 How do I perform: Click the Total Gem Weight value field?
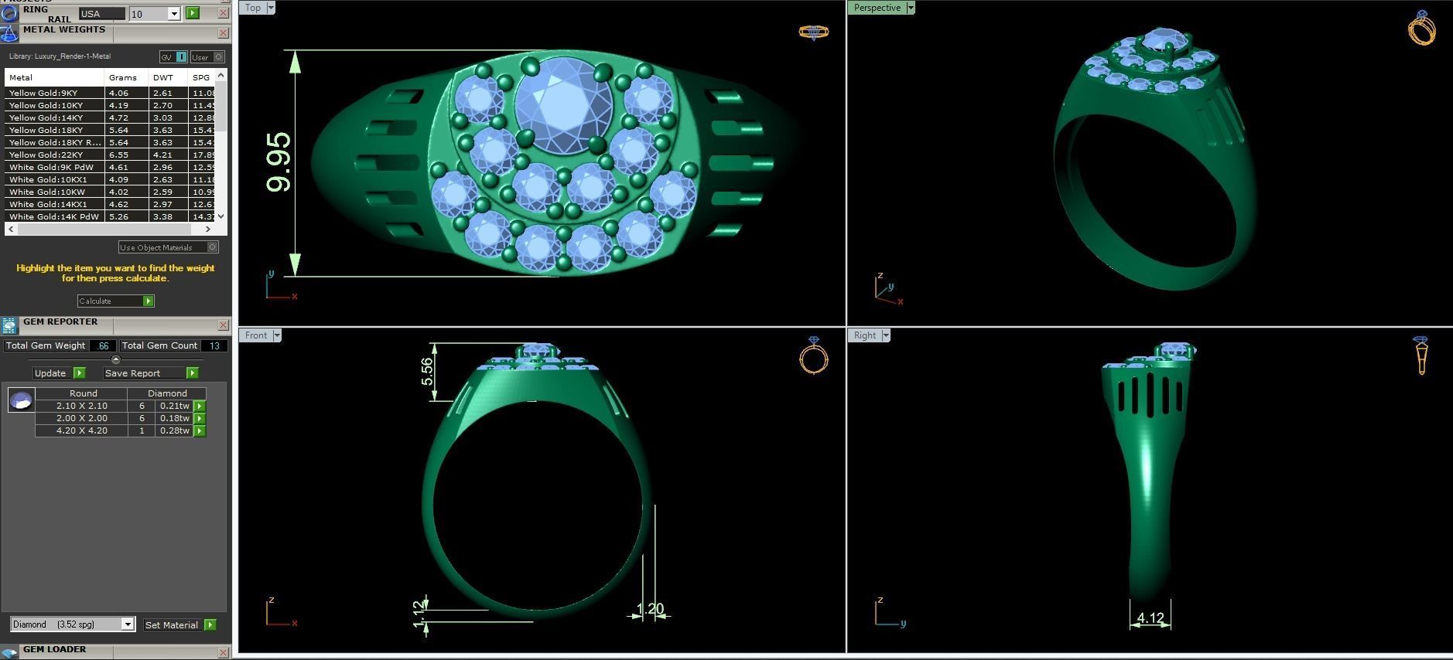(104, 345)
